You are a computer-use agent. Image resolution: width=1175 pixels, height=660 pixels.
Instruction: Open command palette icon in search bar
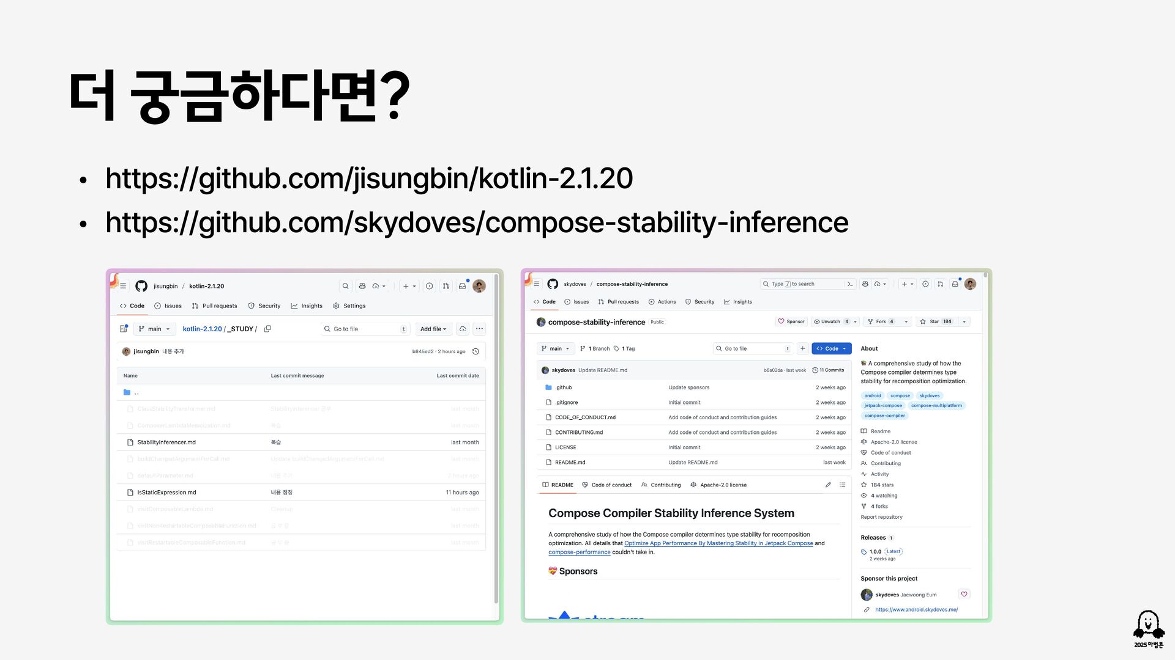[849, 284]
